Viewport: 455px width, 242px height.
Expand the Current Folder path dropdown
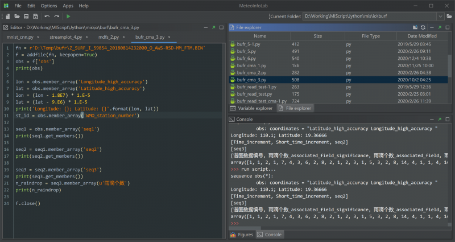point(440,17)
